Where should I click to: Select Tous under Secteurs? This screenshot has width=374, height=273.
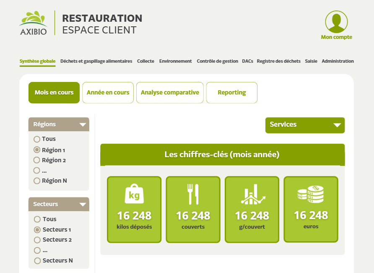point(37,219)
